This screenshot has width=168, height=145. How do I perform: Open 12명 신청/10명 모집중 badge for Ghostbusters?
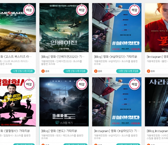(x=23, y=71)
